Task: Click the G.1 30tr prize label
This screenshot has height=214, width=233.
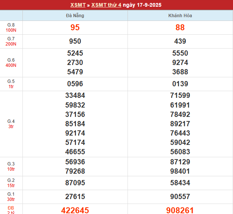Action: click(11, 197)
